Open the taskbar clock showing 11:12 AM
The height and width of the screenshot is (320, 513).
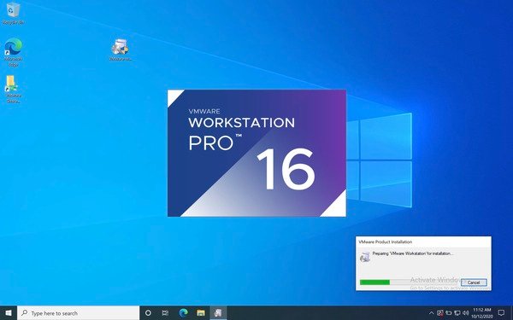pos(482,313)
